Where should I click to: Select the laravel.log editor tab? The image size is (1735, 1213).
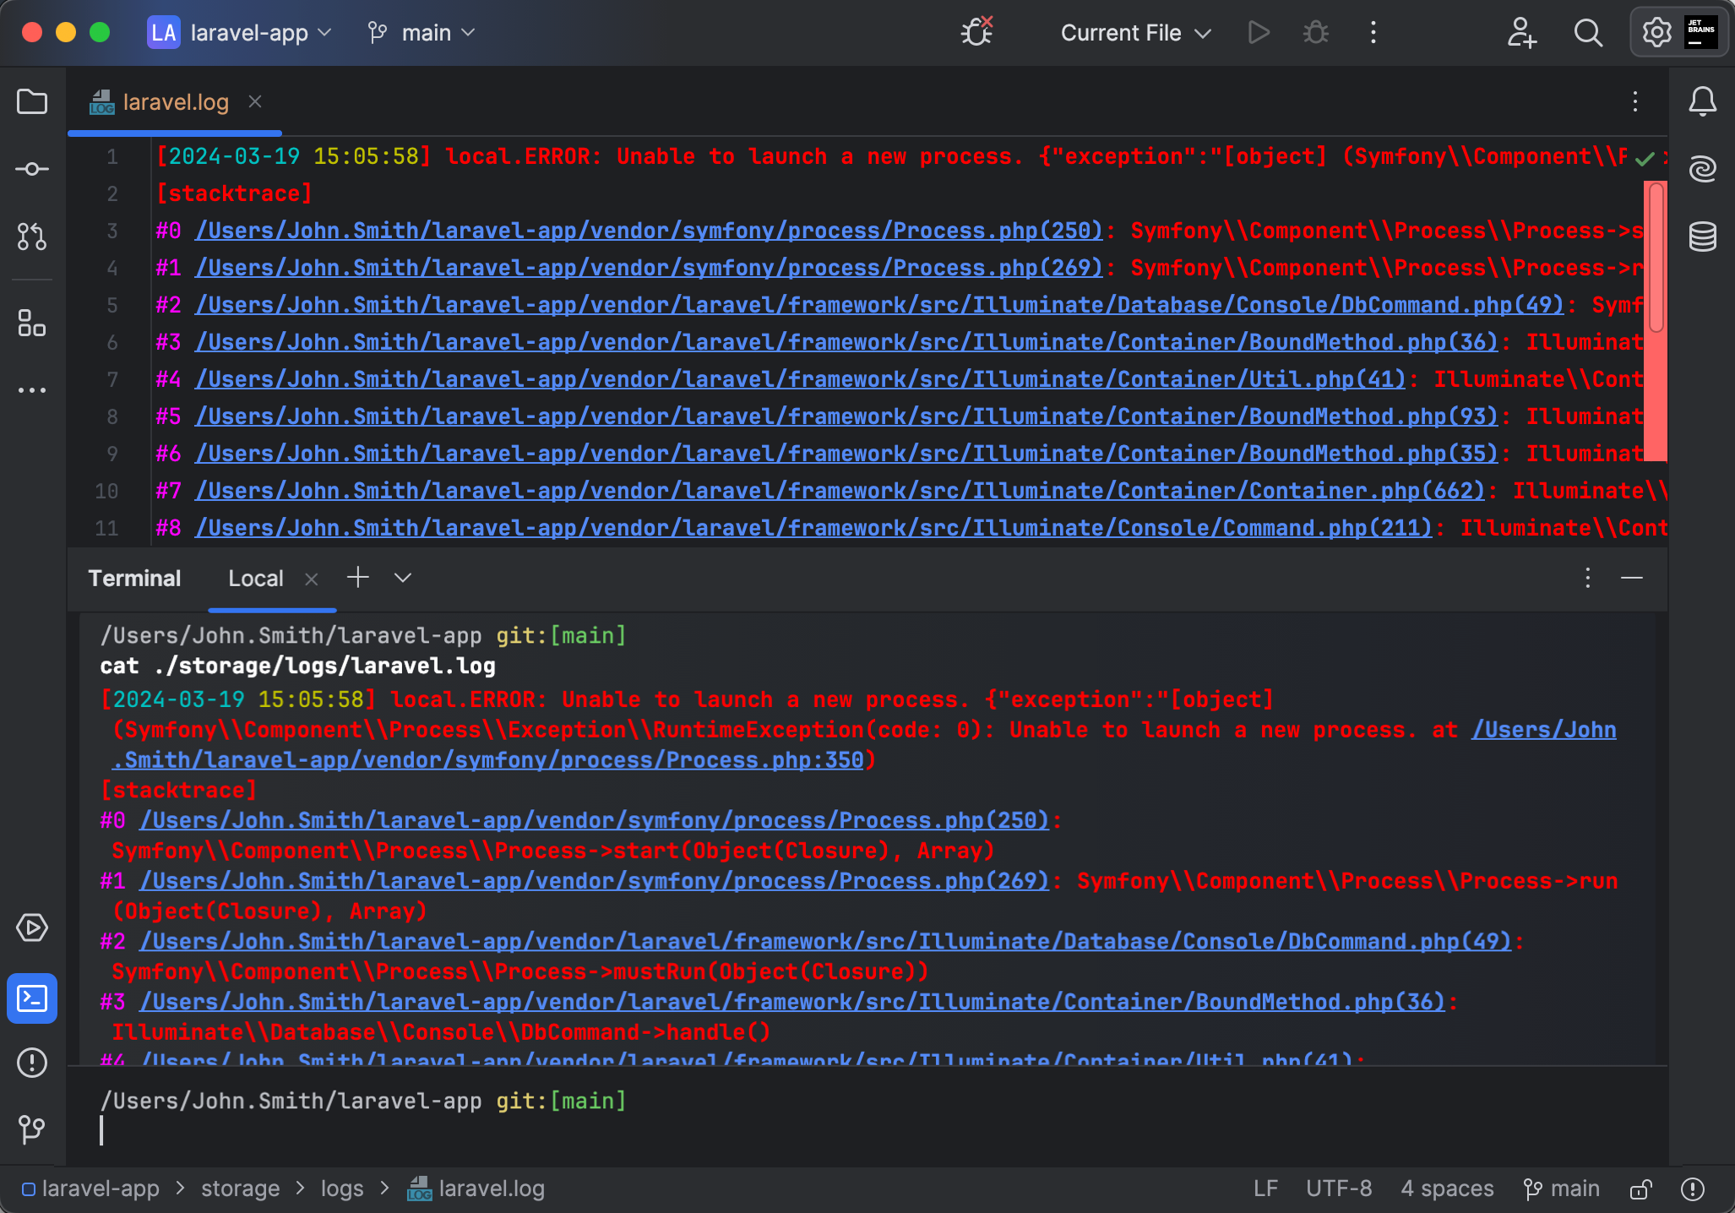(175, 102)
